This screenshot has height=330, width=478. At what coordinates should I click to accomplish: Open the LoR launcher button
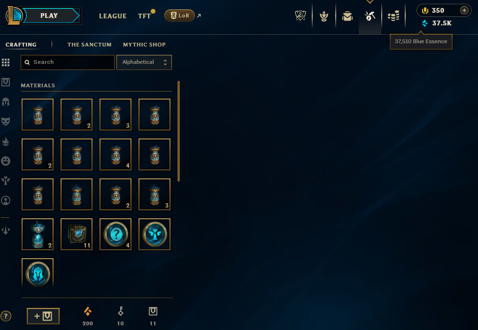click(179, 15)
